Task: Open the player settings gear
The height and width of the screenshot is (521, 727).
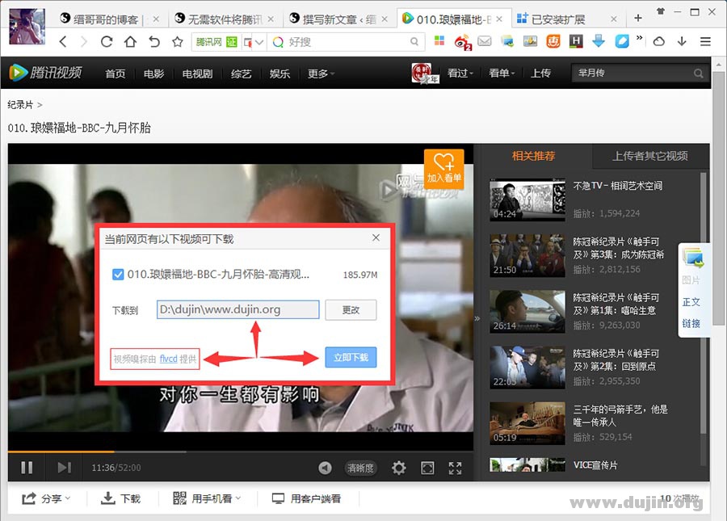Action: [x=398, y=468]
